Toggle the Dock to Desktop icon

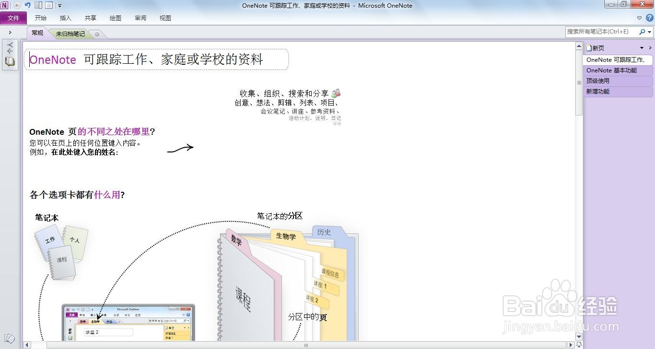point(38,5)
